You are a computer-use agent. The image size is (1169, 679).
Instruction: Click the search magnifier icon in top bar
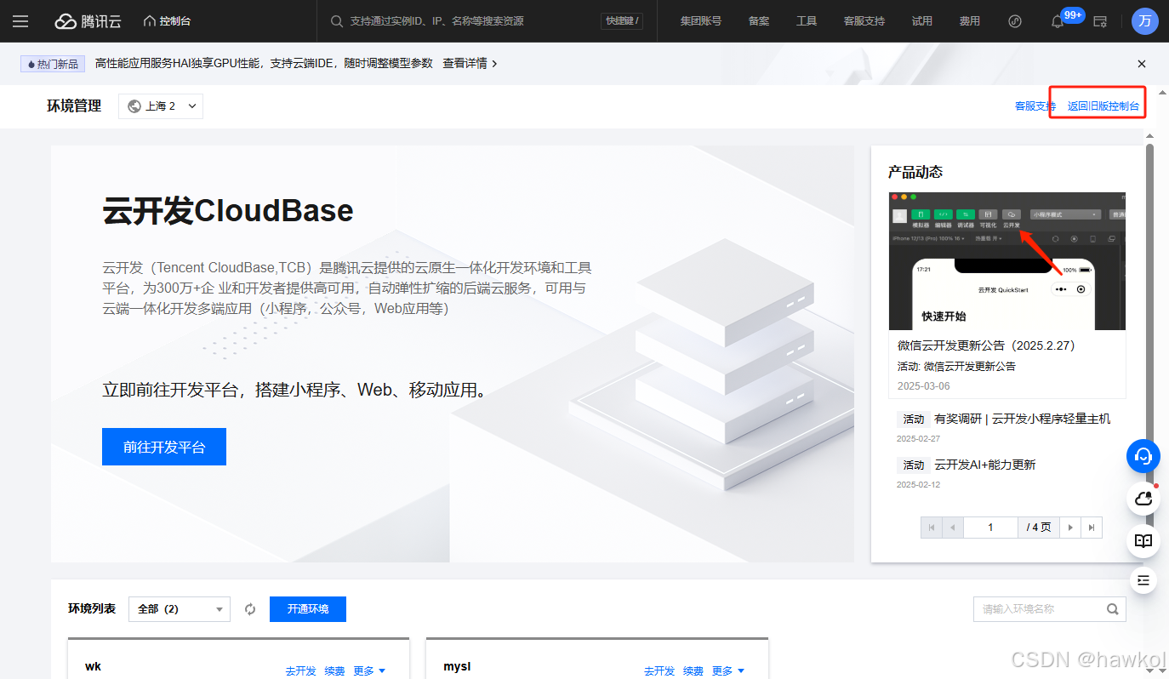(337, 21)
